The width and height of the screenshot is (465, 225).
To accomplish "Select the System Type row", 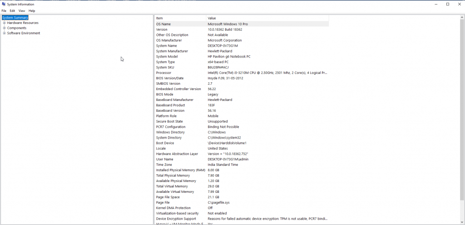I will point(242,62).
